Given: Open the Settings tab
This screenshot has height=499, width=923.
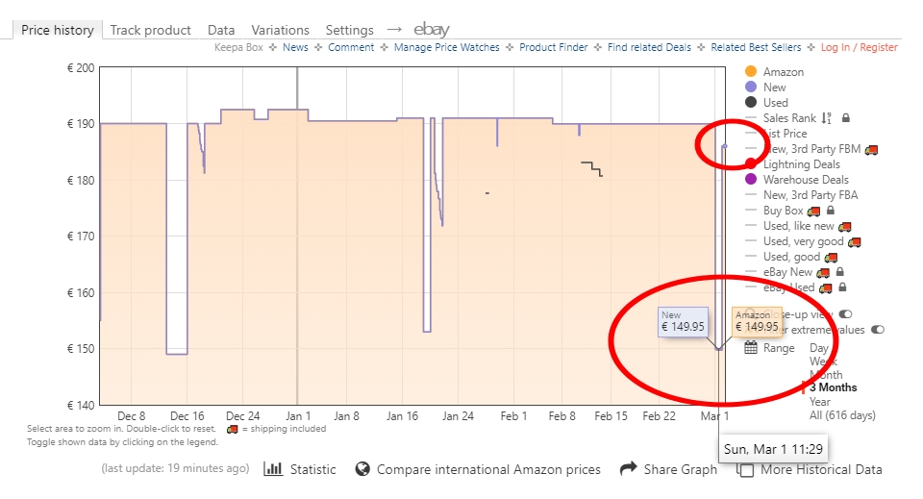Looking at the screenshot, I should 349,30.
